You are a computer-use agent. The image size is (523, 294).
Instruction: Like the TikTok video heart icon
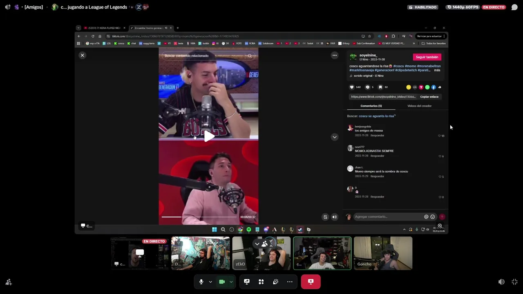click(x=352, y=87)
